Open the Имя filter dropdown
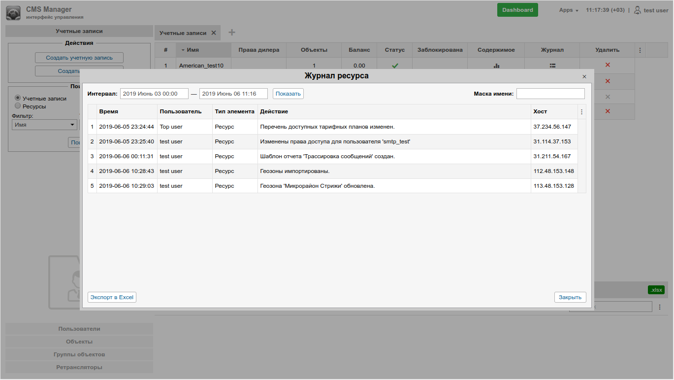This screenshot has height=380, width=674. [44, 125]
